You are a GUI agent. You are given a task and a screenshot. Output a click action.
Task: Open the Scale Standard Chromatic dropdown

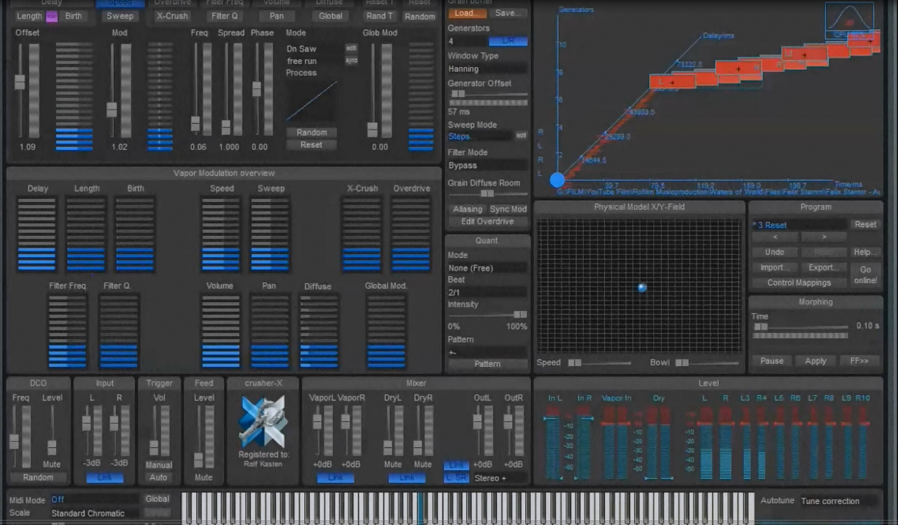[x=94, y=513]
